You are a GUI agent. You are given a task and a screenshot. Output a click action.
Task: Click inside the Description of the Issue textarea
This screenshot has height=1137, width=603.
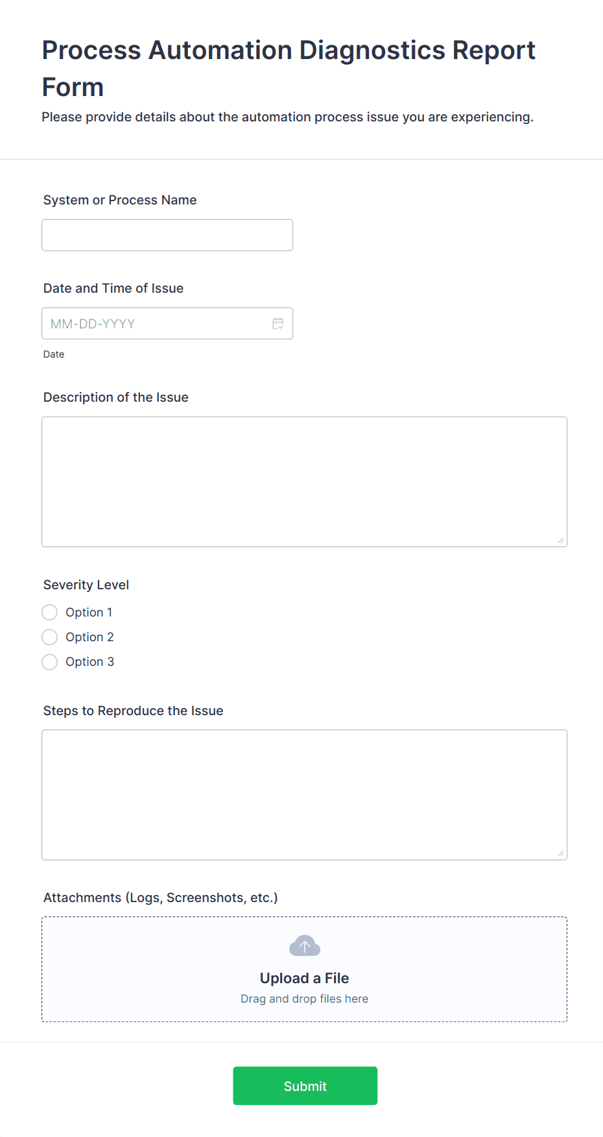(x=304, y=480)
